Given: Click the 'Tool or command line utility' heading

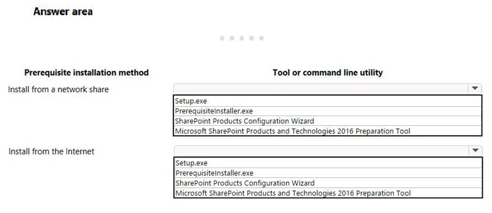Looking at the screenshot, I should coord(327,73).
